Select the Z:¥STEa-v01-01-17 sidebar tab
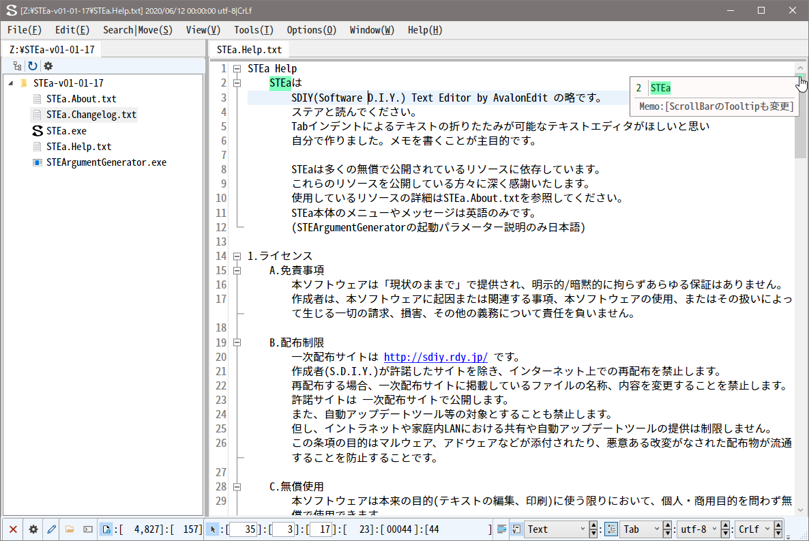 coord(52,50)
